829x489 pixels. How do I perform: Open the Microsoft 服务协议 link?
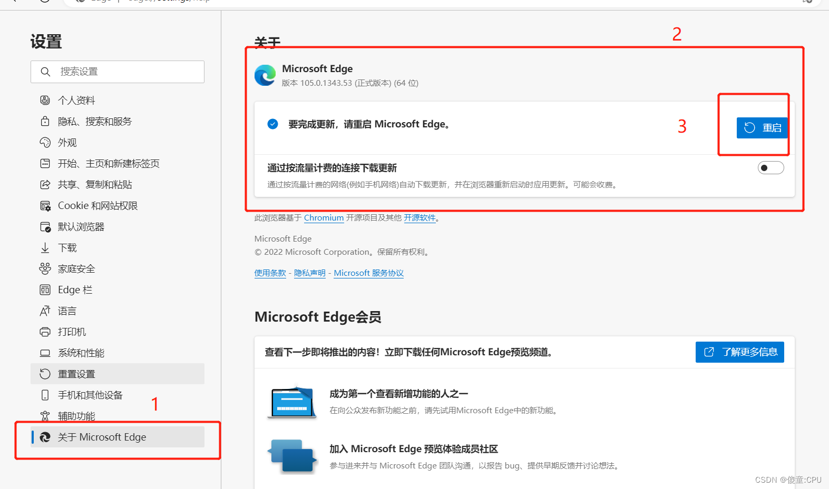point(369,273)
